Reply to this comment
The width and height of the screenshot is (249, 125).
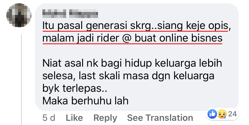tap(105, 118)
